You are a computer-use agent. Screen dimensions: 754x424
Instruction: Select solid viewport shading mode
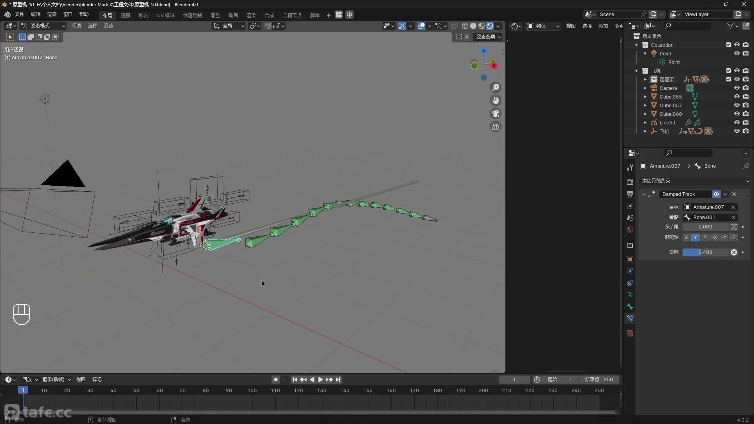click(473, 26)
